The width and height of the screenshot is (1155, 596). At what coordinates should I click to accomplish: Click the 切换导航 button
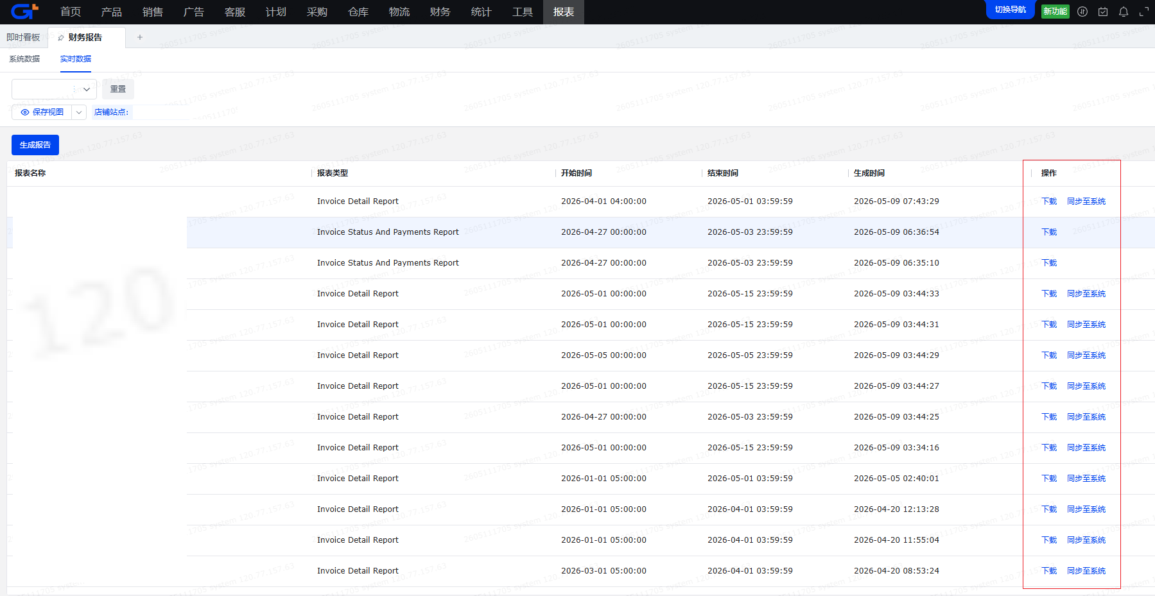(x=1011, y=10)
